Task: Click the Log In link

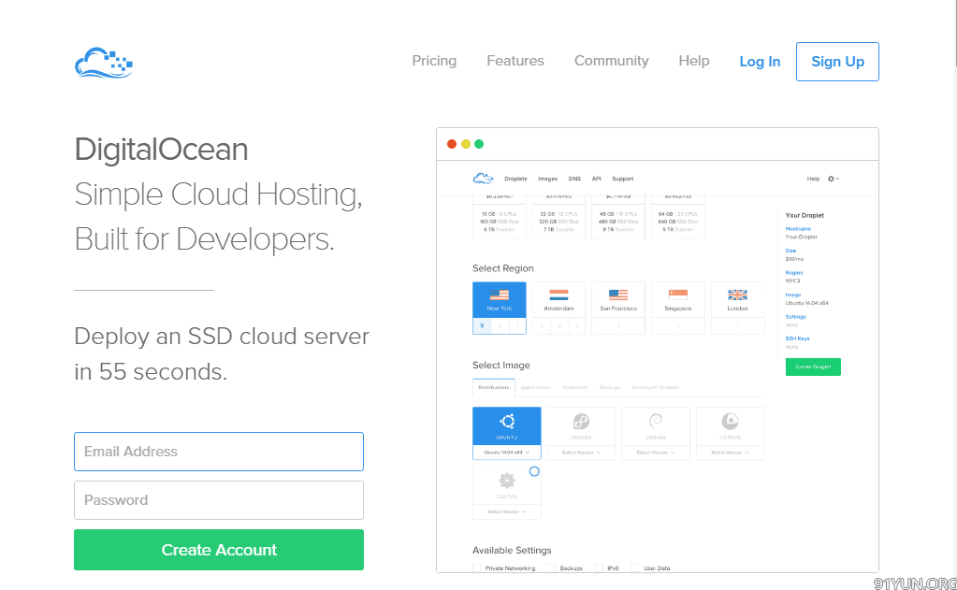Action: 760,62
